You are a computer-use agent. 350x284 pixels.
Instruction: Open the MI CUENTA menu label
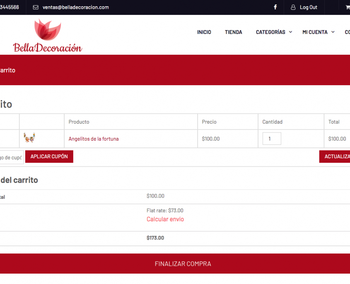315,32
